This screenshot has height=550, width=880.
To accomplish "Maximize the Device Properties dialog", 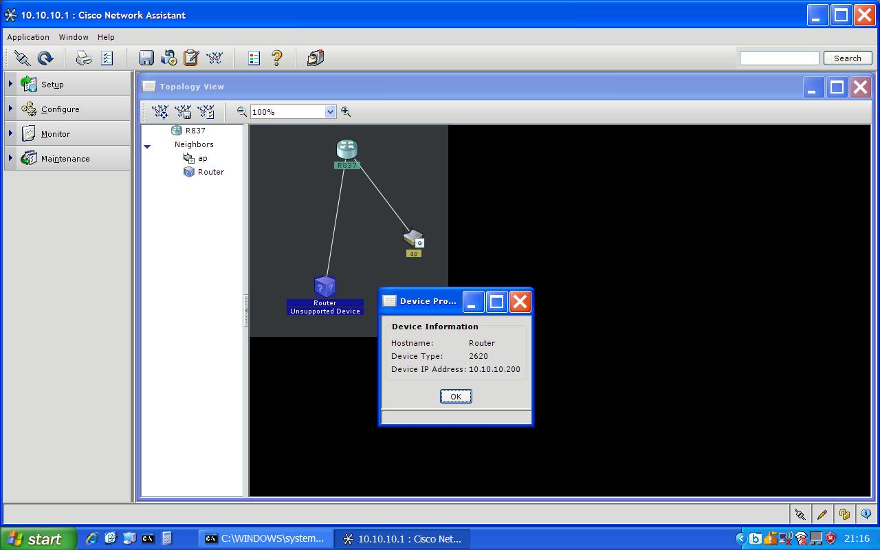I will 497,301.
